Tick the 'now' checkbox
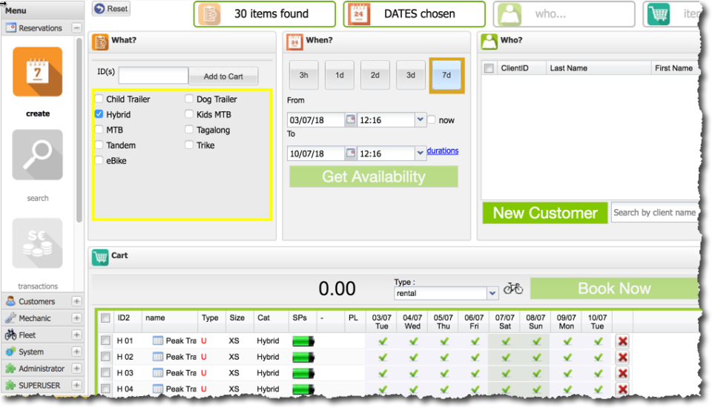The image size is (712, 408). coord(431,120)
